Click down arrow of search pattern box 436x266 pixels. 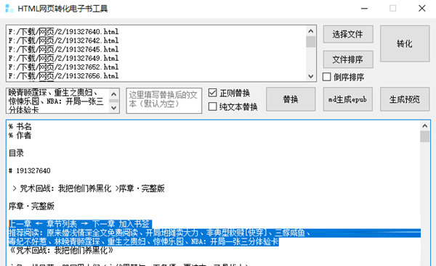click(113, 107)
